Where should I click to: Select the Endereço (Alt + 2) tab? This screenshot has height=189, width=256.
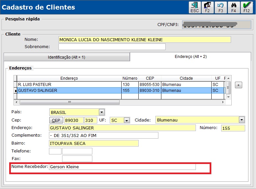click(191, 57)
